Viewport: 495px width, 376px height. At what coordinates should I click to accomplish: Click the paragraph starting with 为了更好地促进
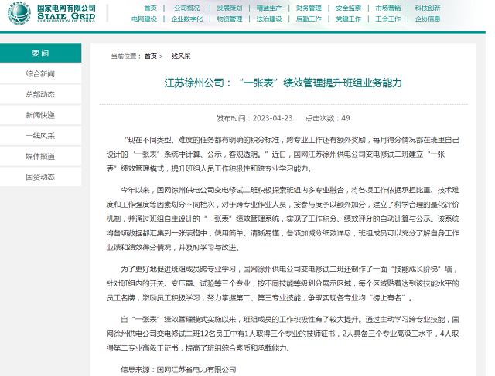coord(283,283)
